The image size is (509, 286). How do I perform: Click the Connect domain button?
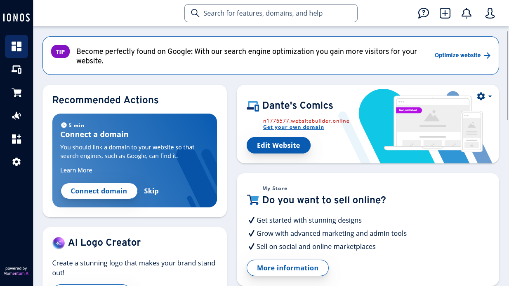[99, 191]
